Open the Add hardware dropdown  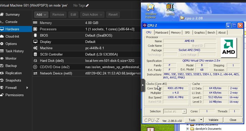click(41, 15)
